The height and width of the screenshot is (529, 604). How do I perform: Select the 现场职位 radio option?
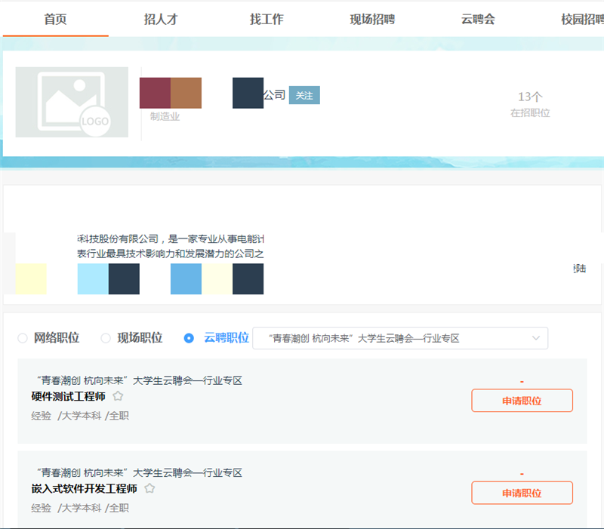point(106,338)
